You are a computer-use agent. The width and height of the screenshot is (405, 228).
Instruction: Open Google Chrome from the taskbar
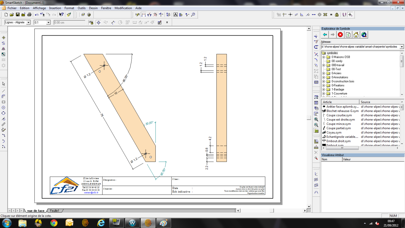(54, 223)
